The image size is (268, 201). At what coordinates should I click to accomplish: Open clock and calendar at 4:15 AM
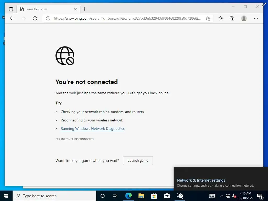245,196
